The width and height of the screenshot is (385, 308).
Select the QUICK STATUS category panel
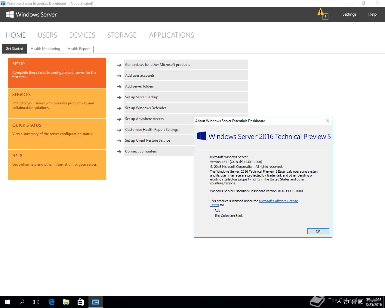pos(57,134)
